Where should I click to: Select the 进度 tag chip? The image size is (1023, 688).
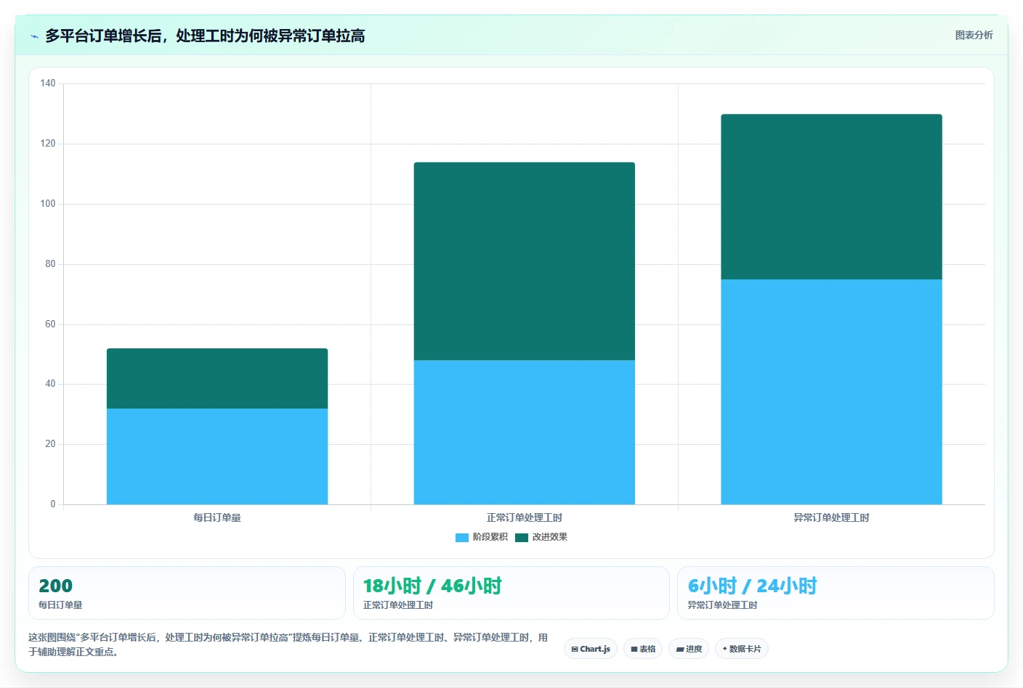pyautogui.click(x=689, y=649)
